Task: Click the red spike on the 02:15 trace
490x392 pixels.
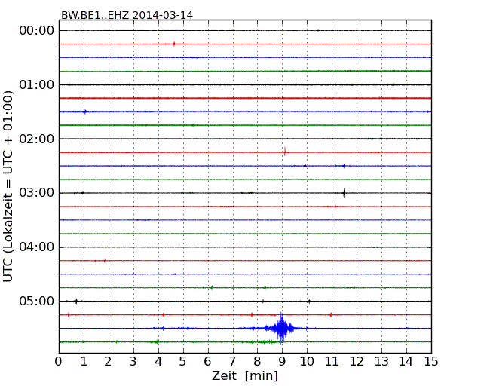Action: pos(285,152)
